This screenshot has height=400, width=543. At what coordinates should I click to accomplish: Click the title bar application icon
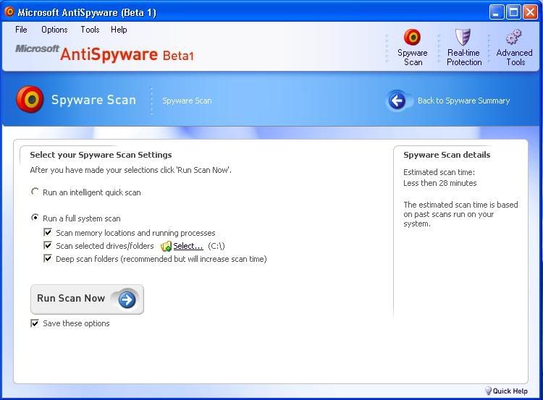pyautogui.click(x=9, y=12)
